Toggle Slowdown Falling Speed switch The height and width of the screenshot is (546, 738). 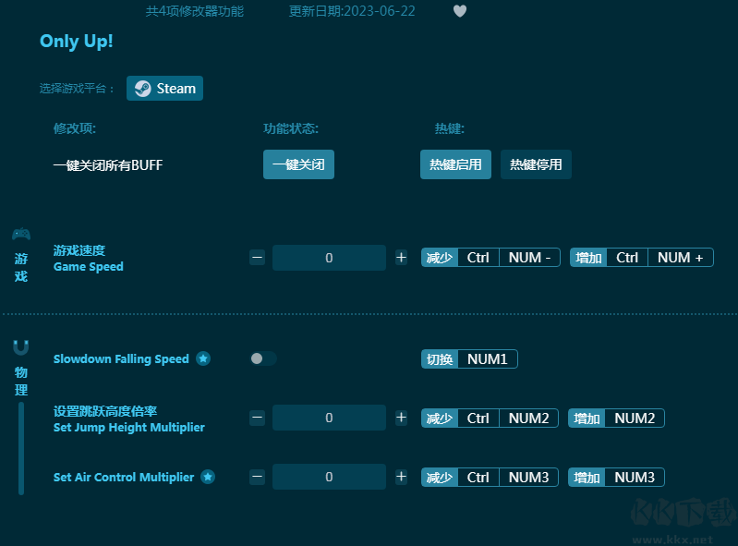[262, 358]
